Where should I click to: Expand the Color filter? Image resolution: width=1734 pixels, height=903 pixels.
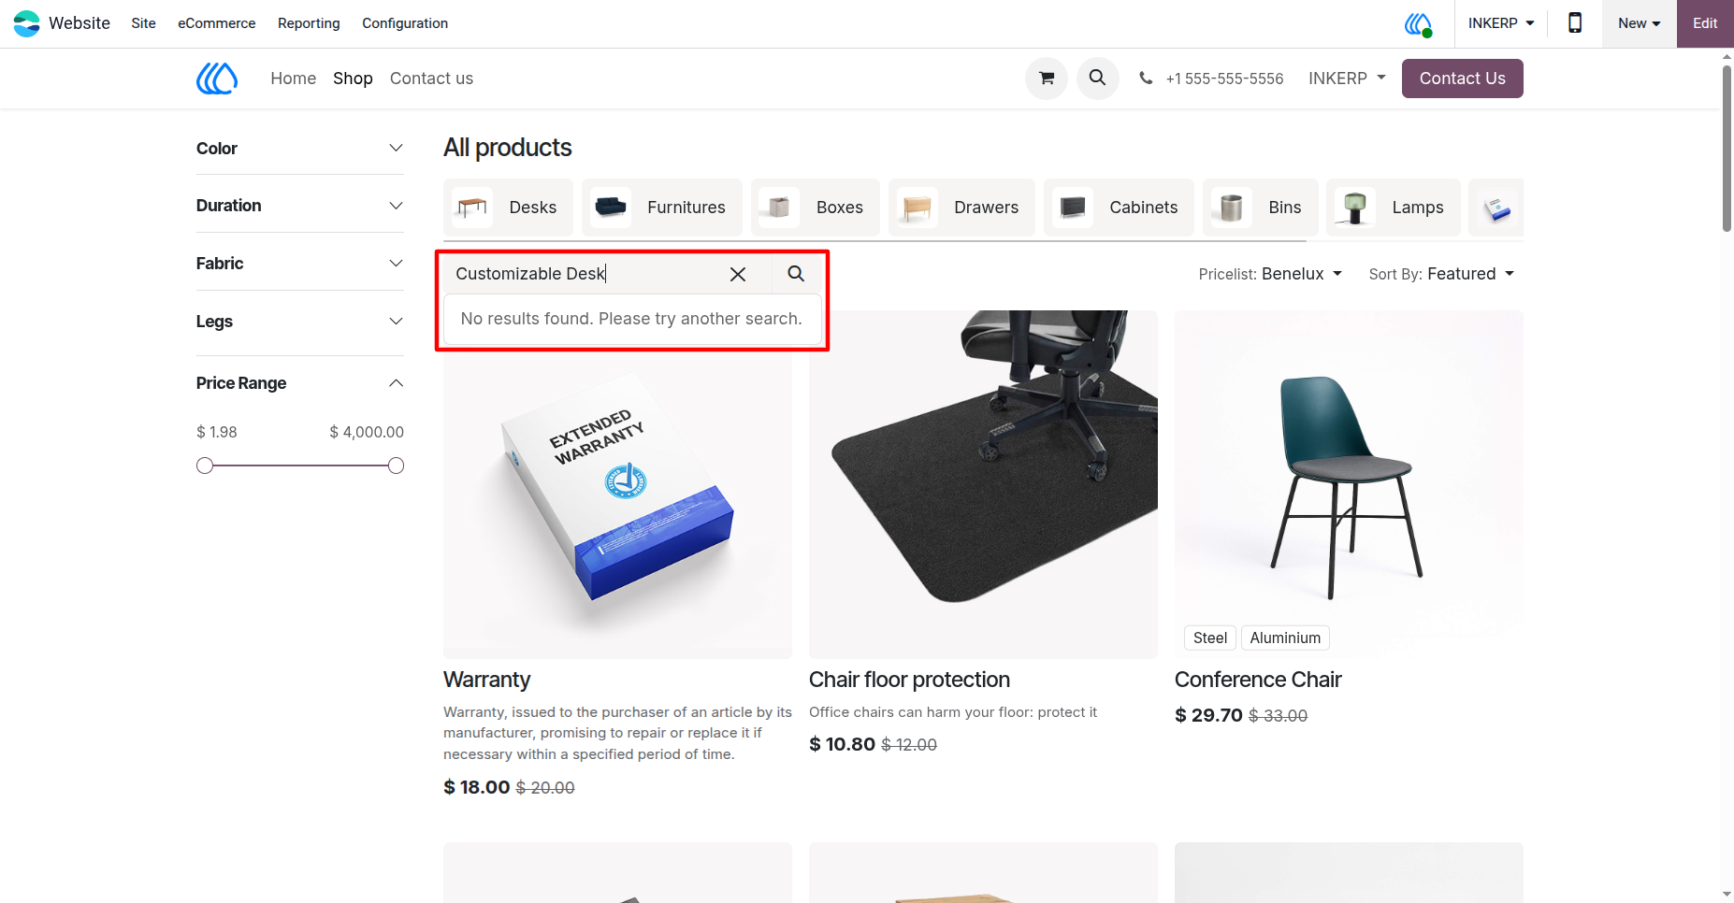pos(299,149)
